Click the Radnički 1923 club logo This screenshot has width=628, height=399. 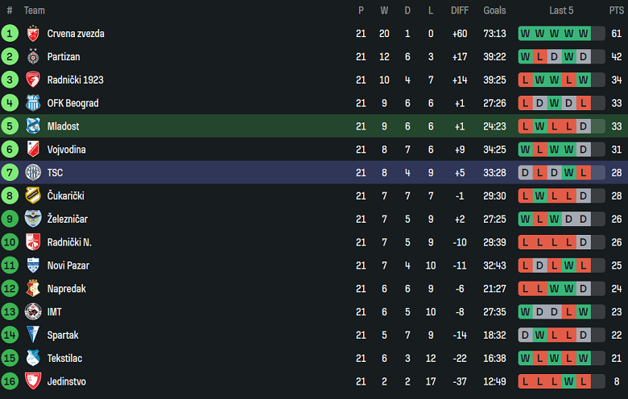pyautogui.click(x=33, y=80)
